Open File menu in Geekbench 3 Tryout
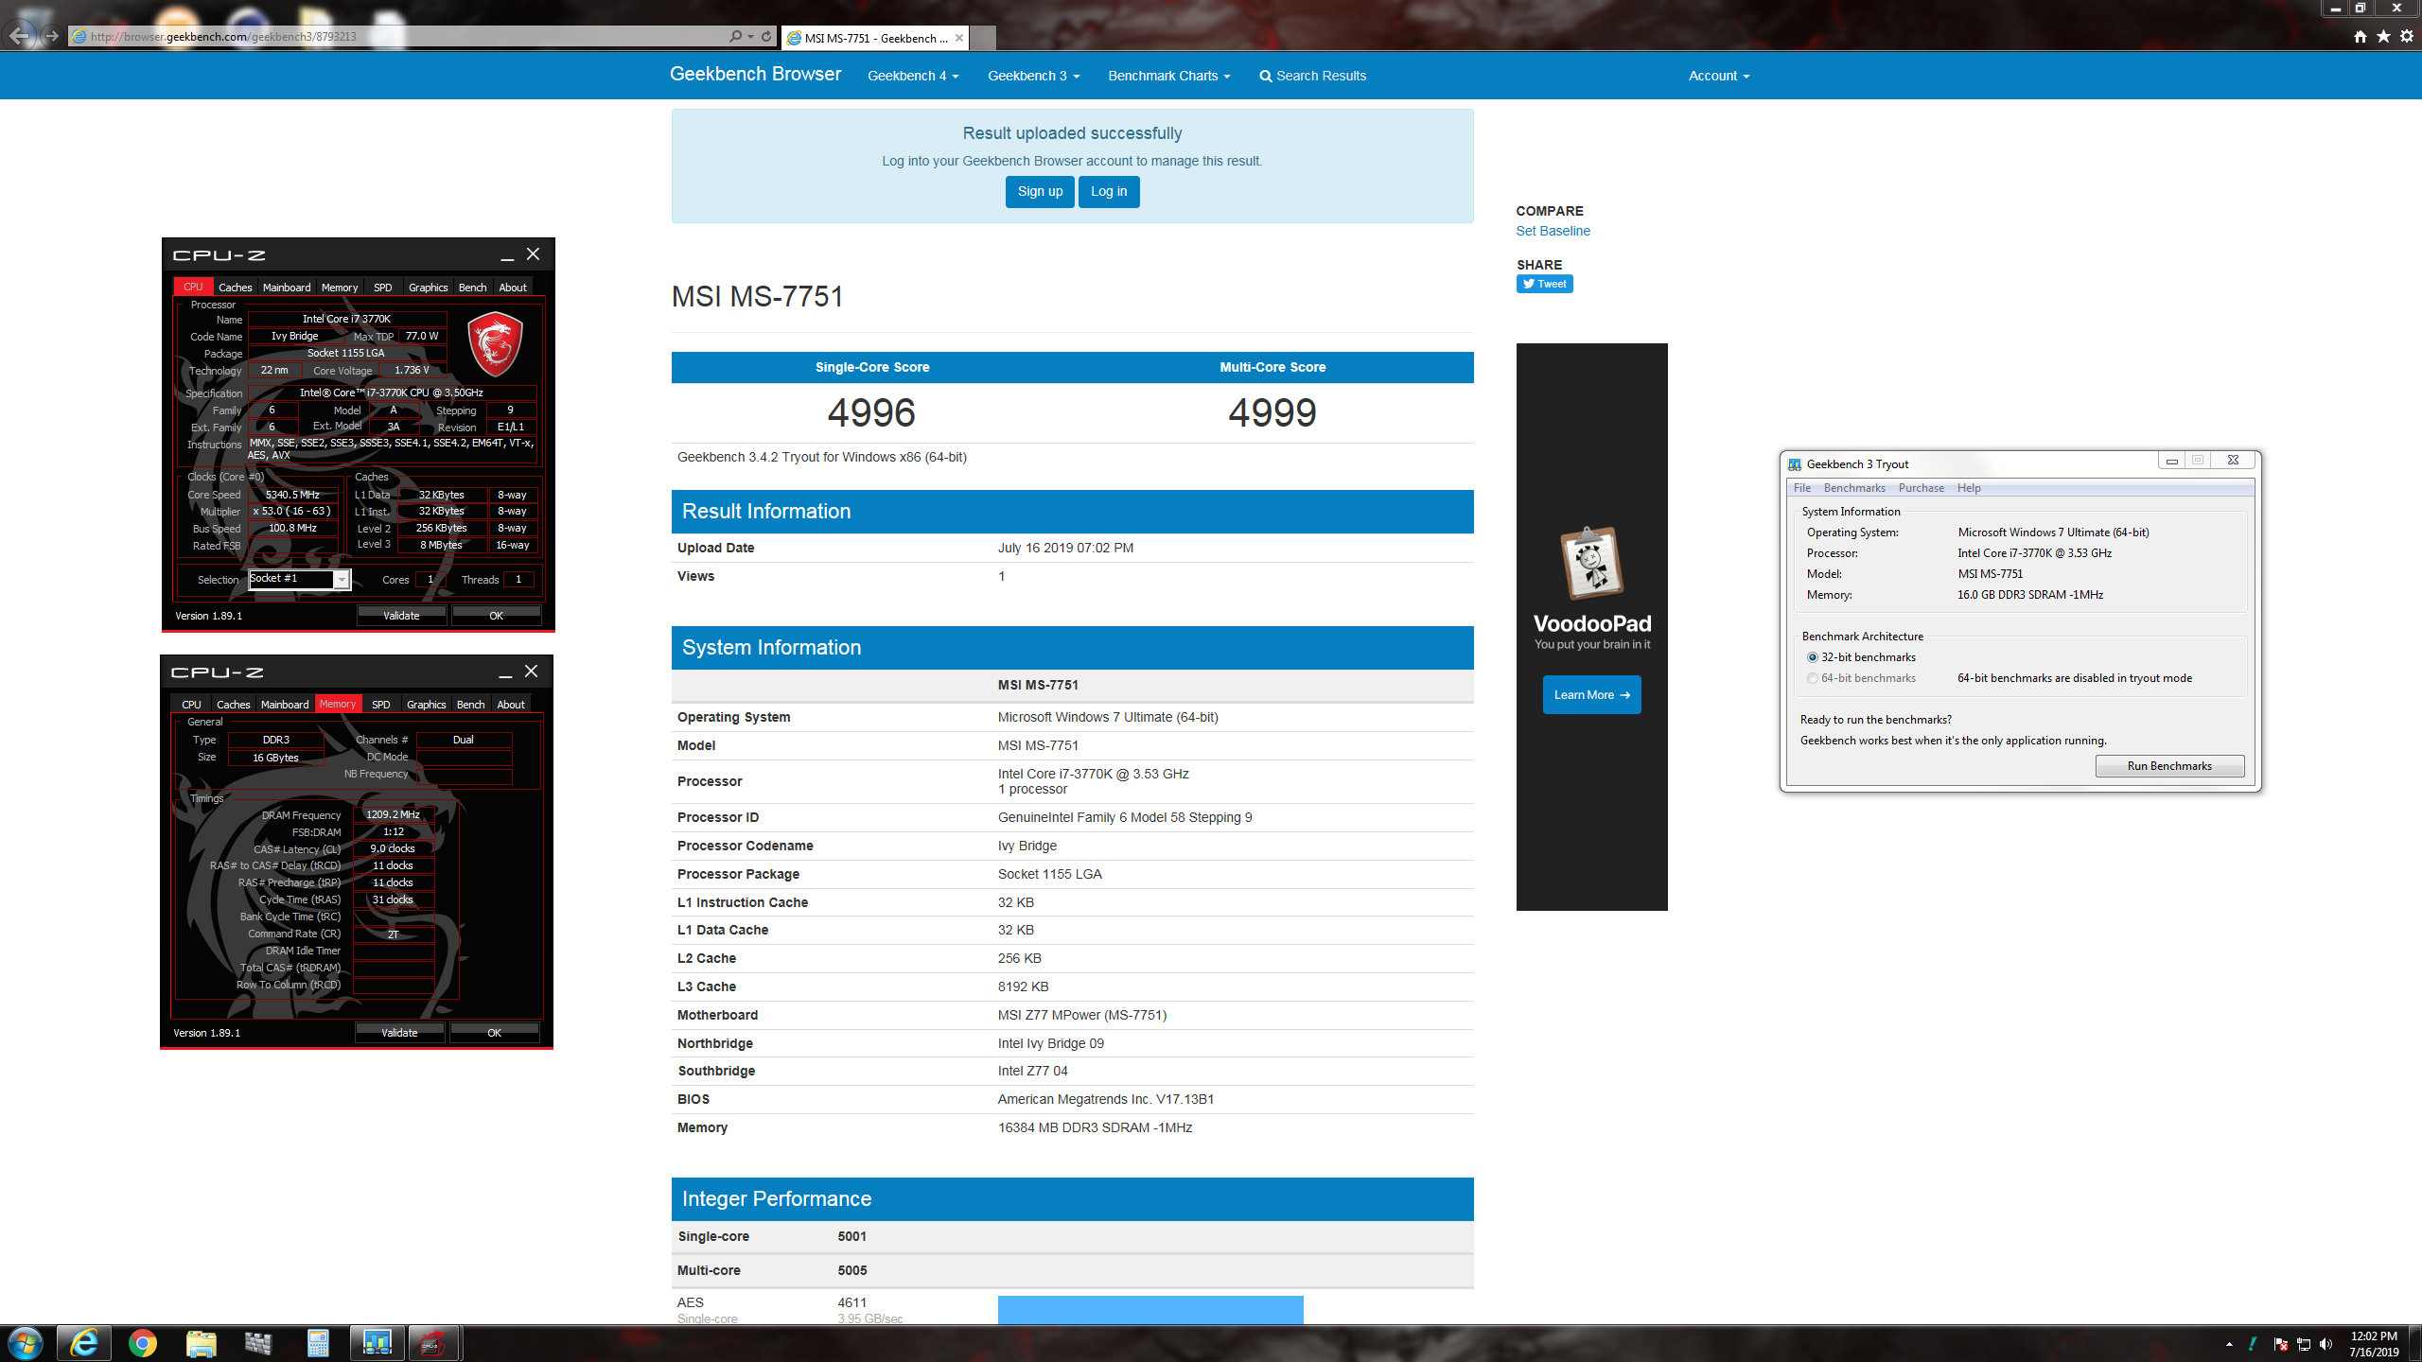The height and width of the screenshot is (1362, 2422). (1801, 488)
